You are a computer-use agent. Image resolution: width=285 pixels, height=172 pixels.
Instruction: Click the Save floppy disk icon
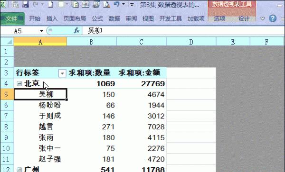[26, 4]
